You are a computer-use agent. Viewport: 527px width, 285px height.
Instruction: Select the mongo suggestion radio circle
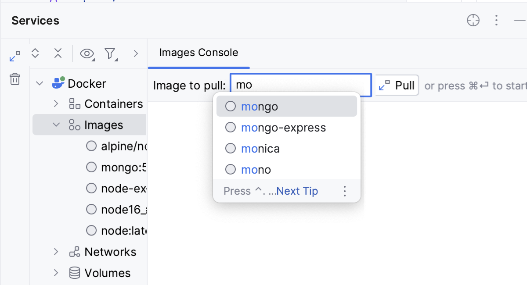(x=231, y=106)
